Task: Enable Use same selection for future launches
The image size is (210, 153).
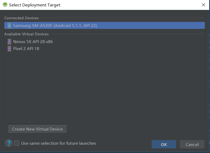Action: tap(17, 143)
